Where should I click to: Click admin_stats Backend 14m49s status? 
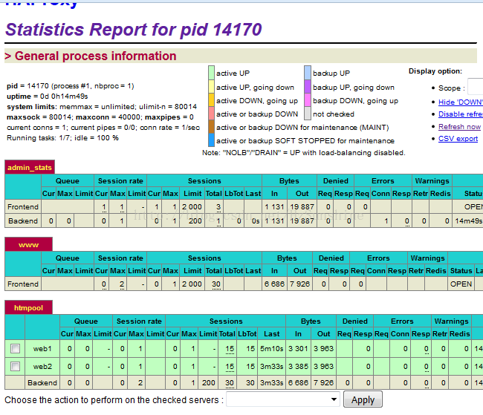[x=469, y=220]
